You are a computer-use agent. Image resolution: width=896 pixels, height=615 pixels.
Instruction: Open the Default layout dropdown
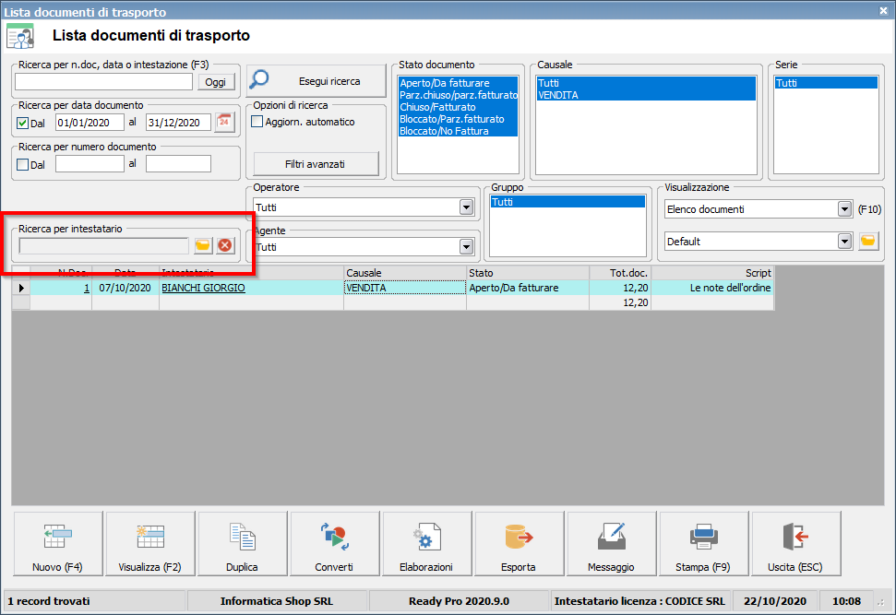point(844,241)
